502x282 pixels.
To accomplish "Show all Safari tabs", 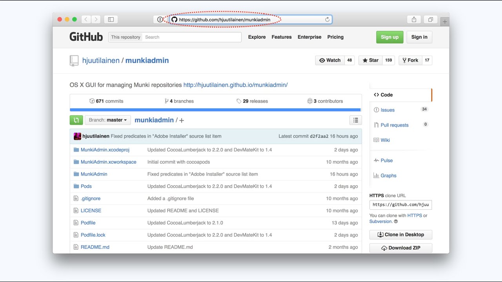I will 430,19.
